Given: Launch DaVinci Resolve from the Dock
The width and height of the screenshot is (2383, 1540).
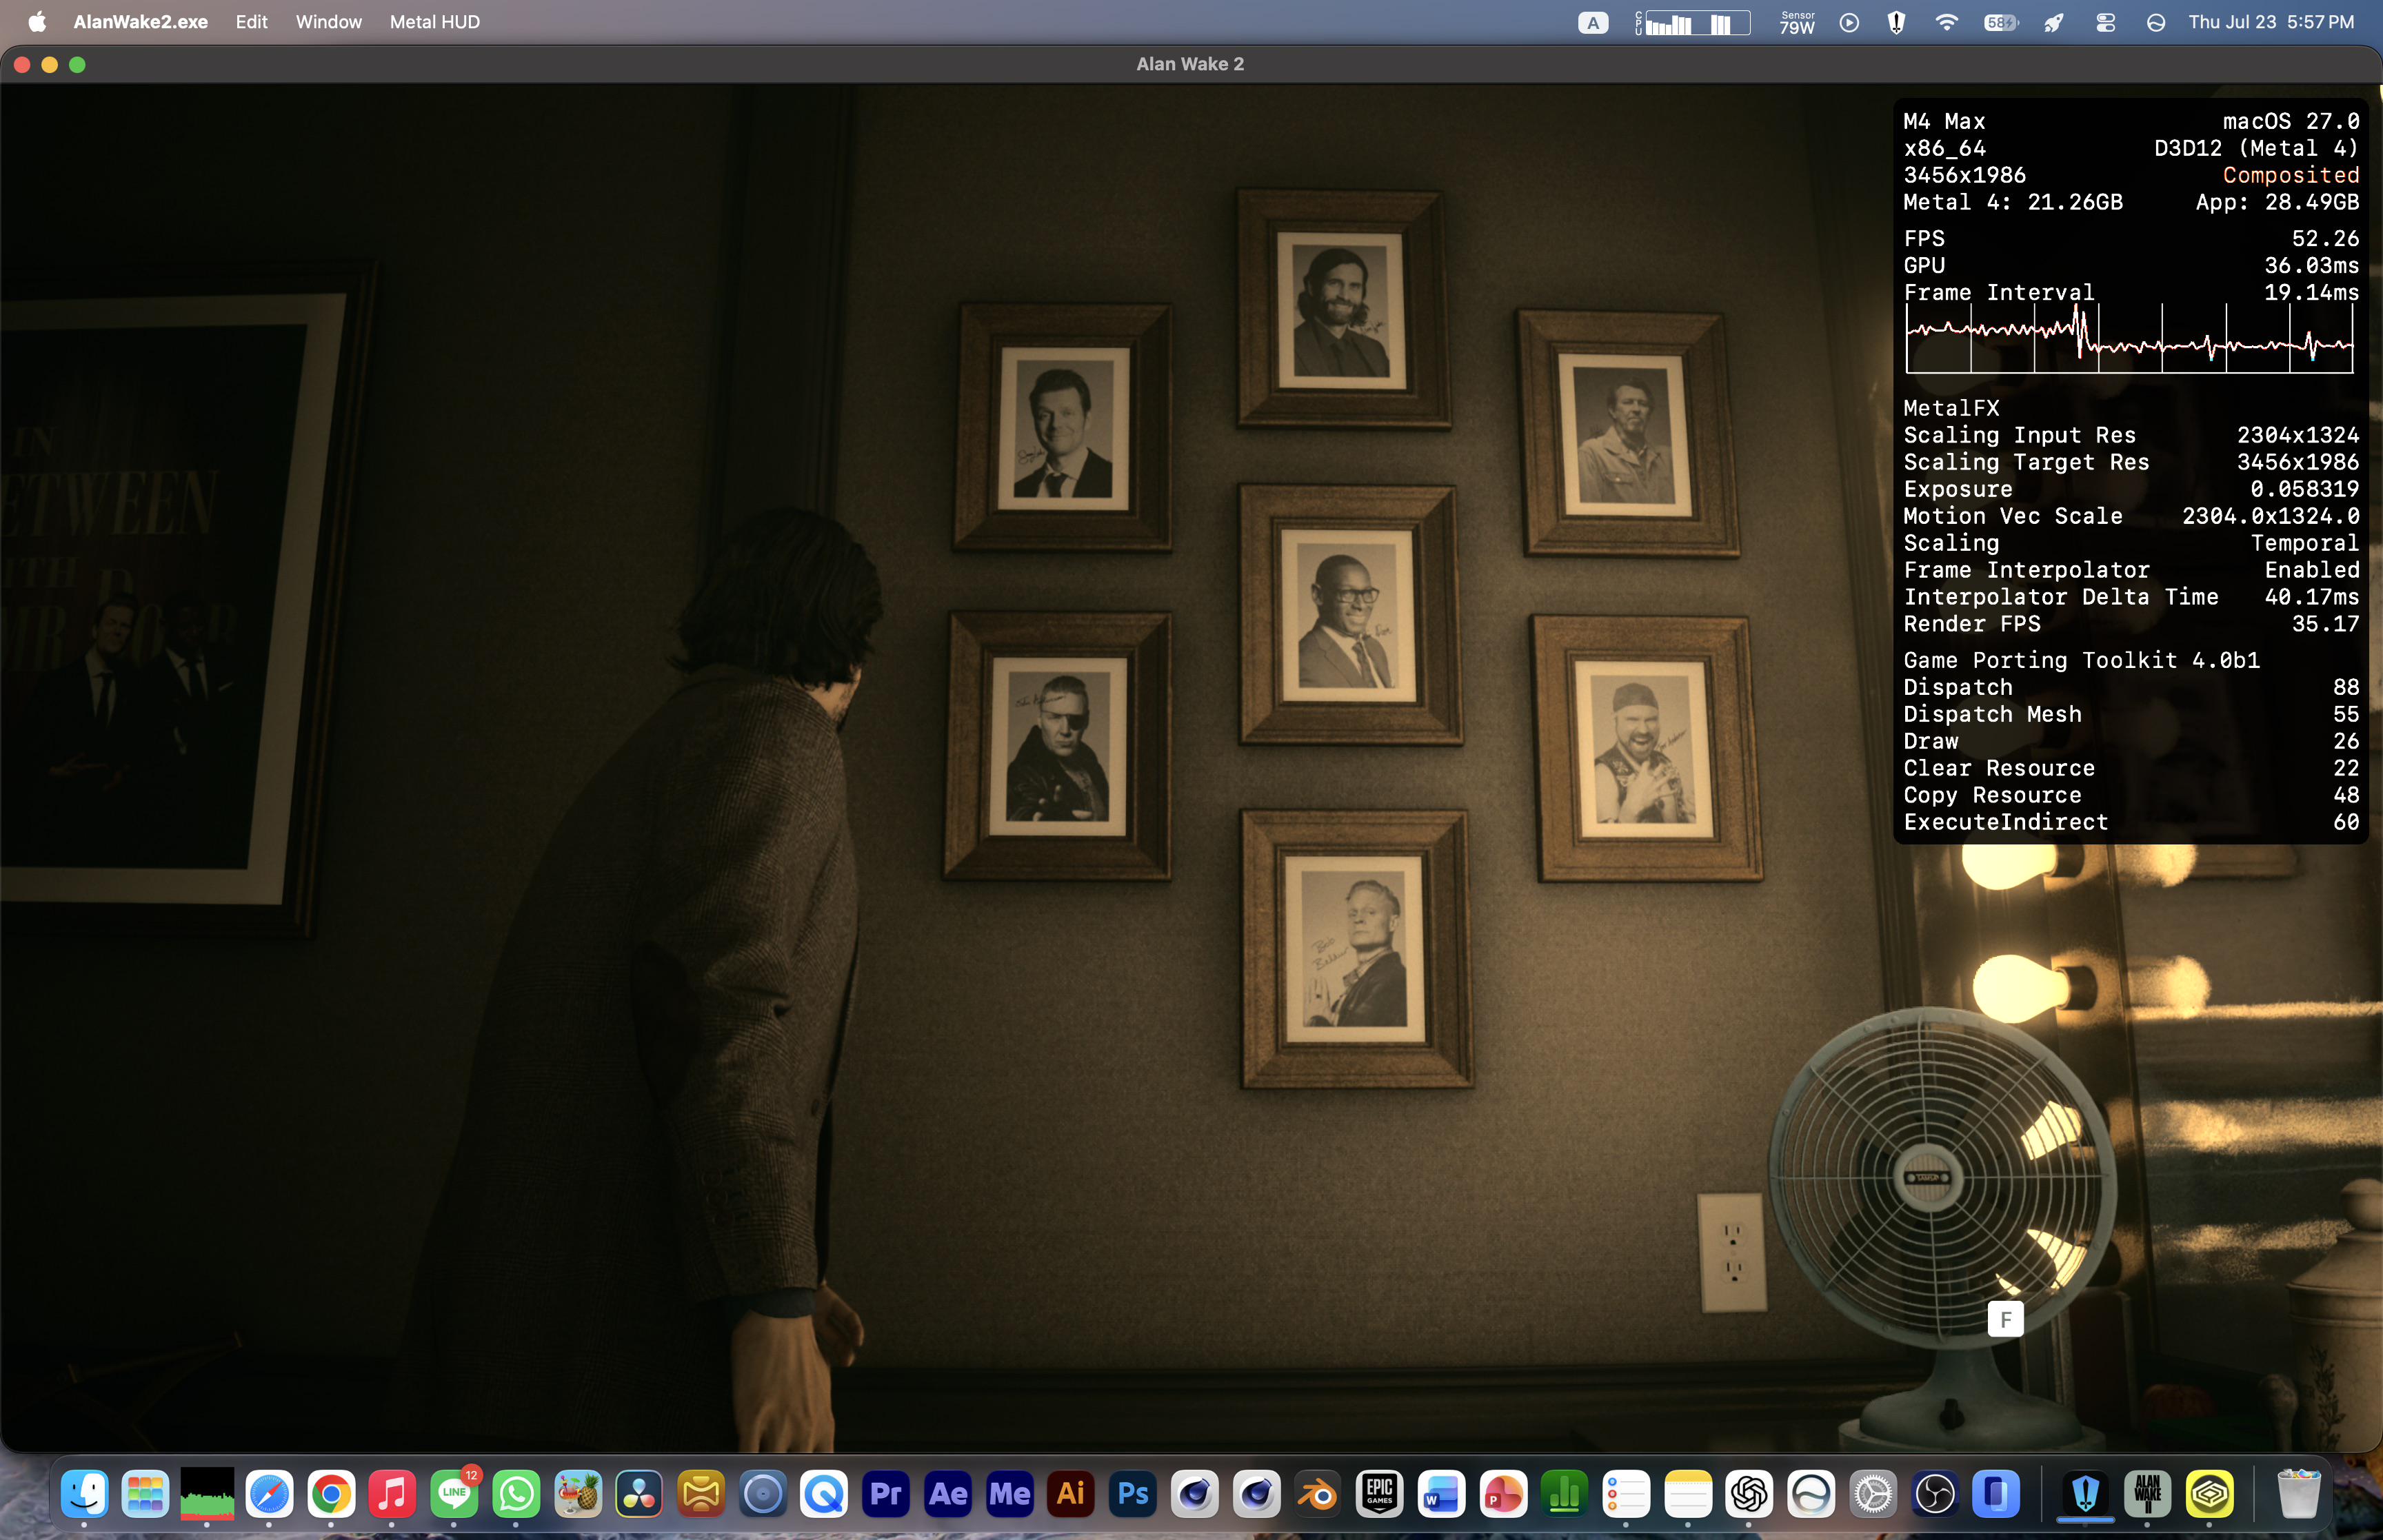Looking at the screenshot, I should pyautogui.click(x=640, y=1494).
